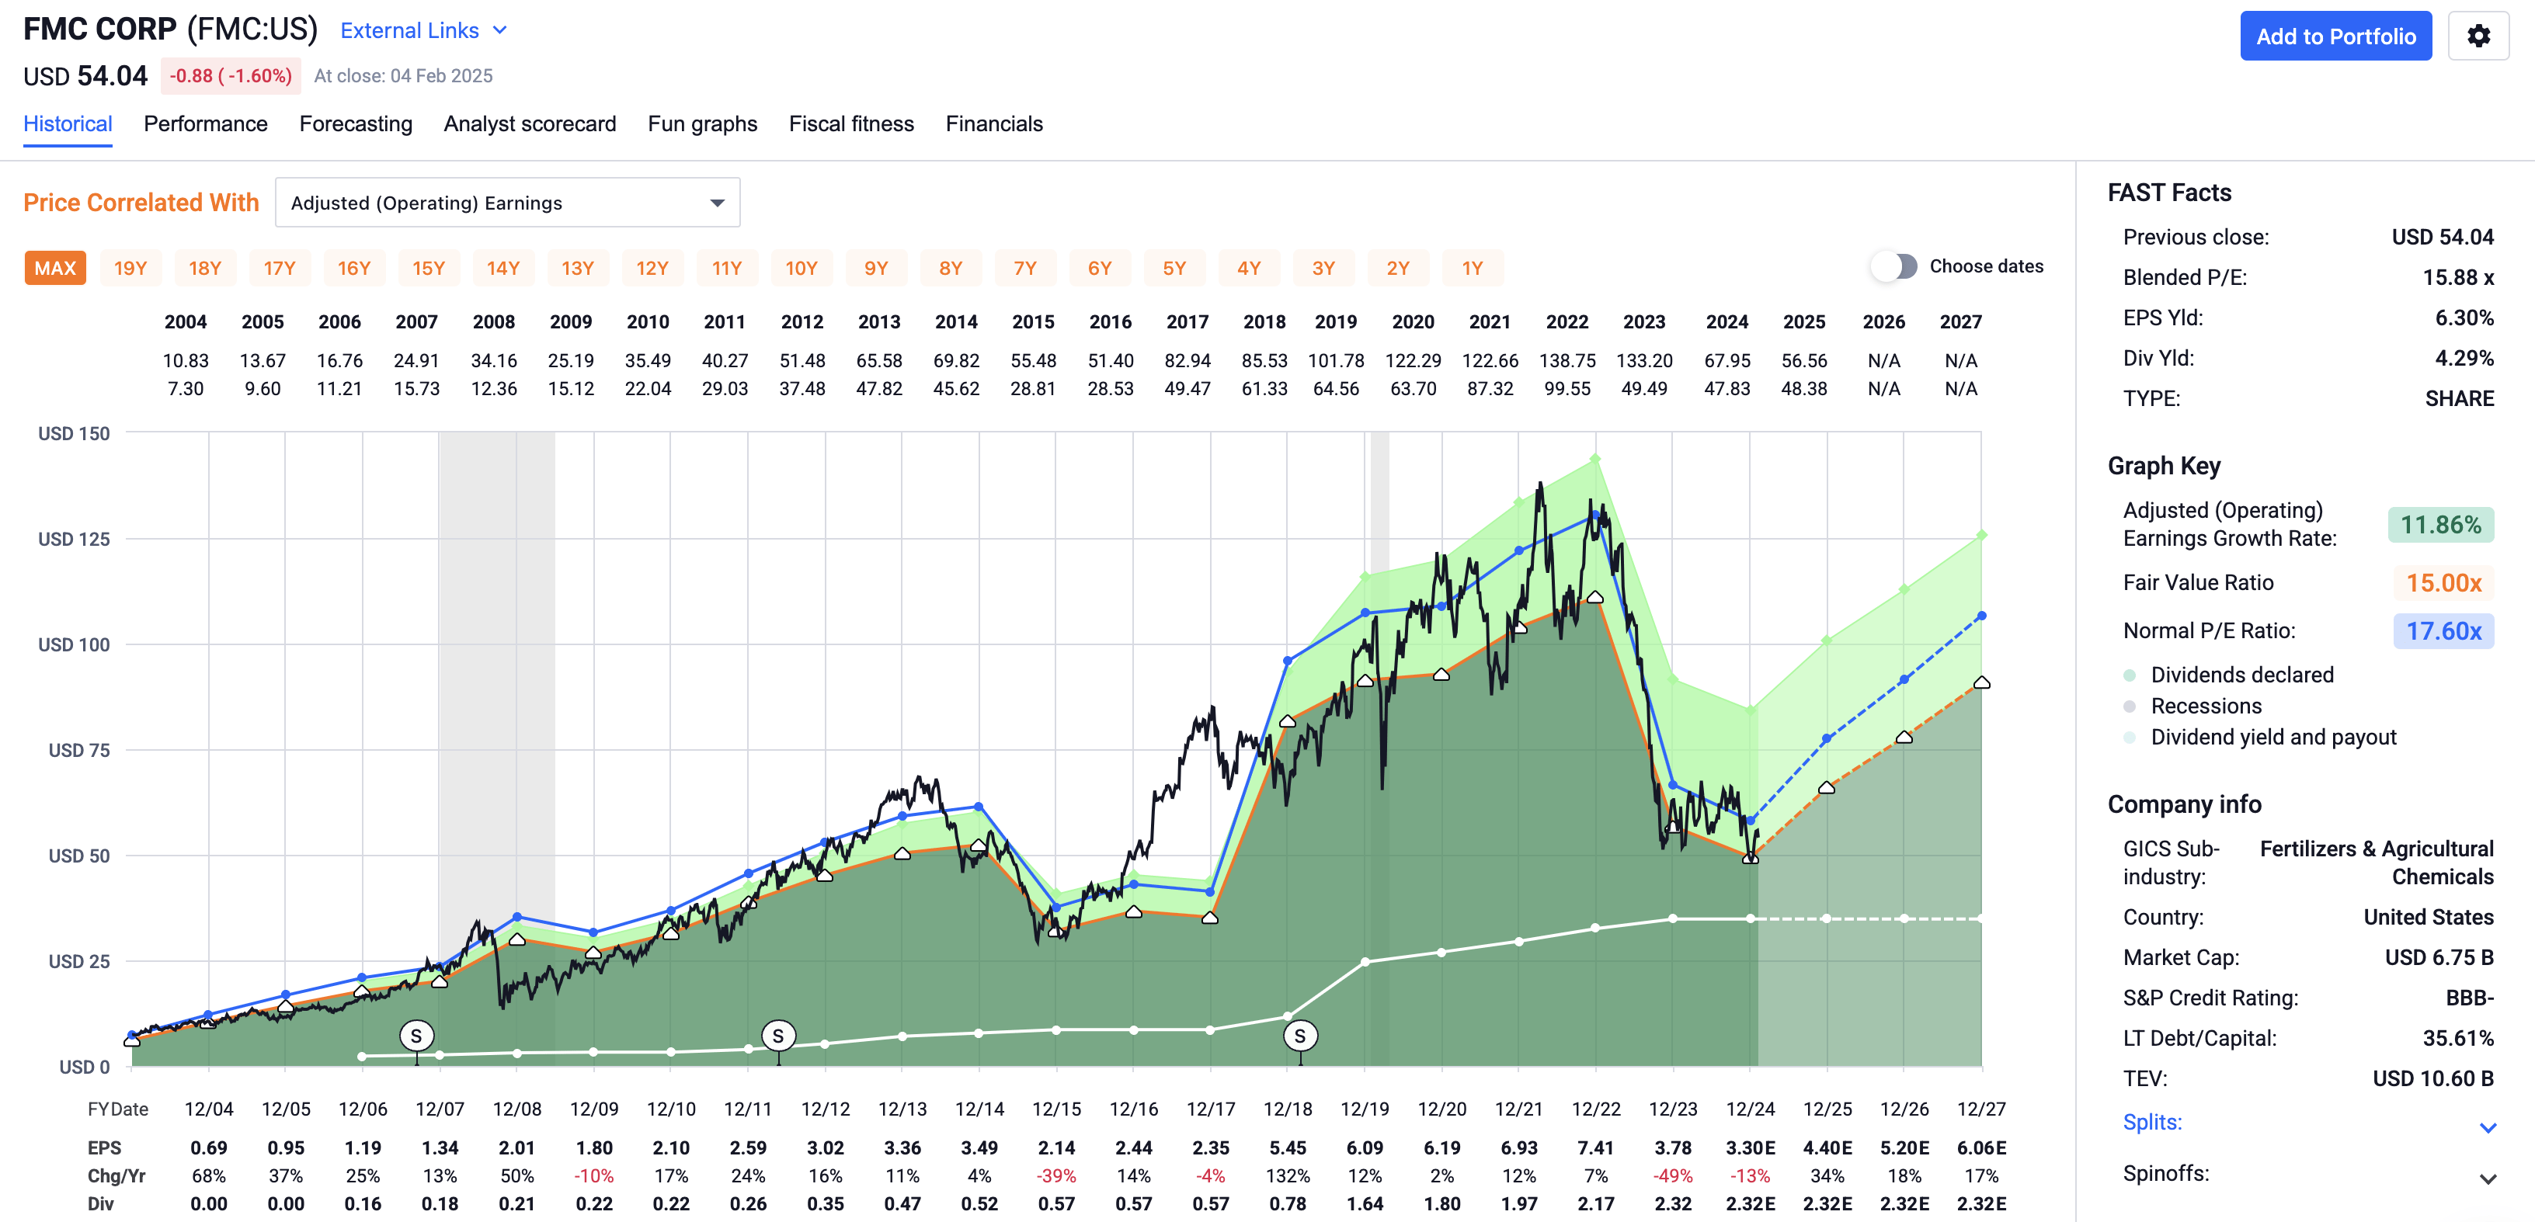2535x1222 pixels.
Task: Click the 2007 stock split S marker
Action: coord(416,1035)
